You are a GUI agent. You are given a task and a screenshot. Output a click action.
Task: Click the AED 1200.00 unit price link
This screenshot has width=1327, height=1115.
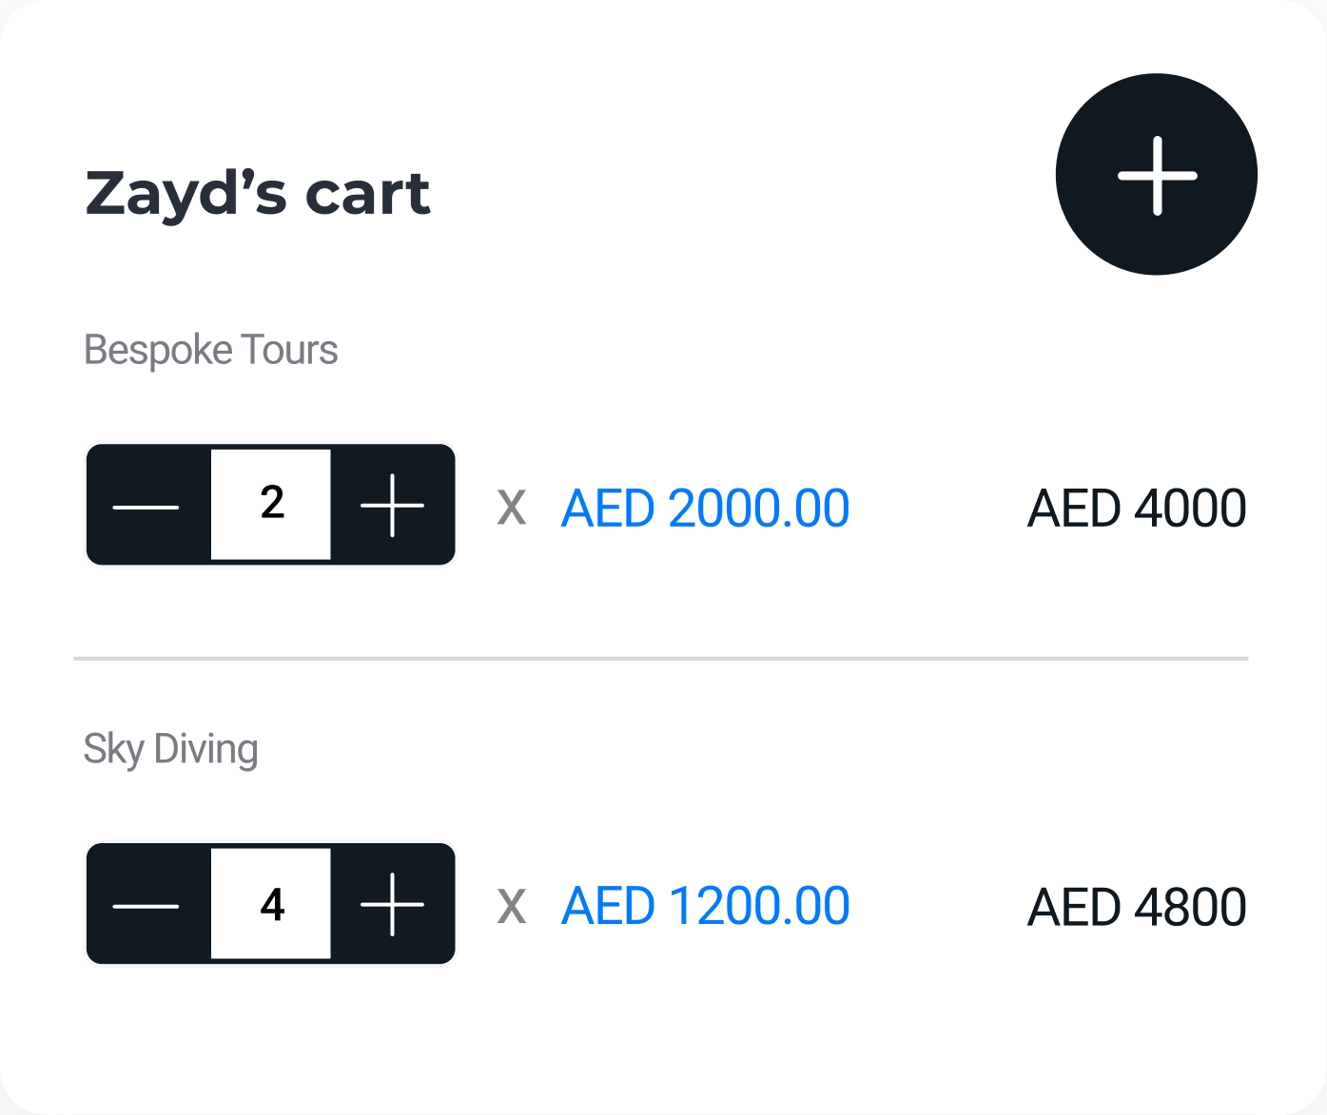click(704, 906)
